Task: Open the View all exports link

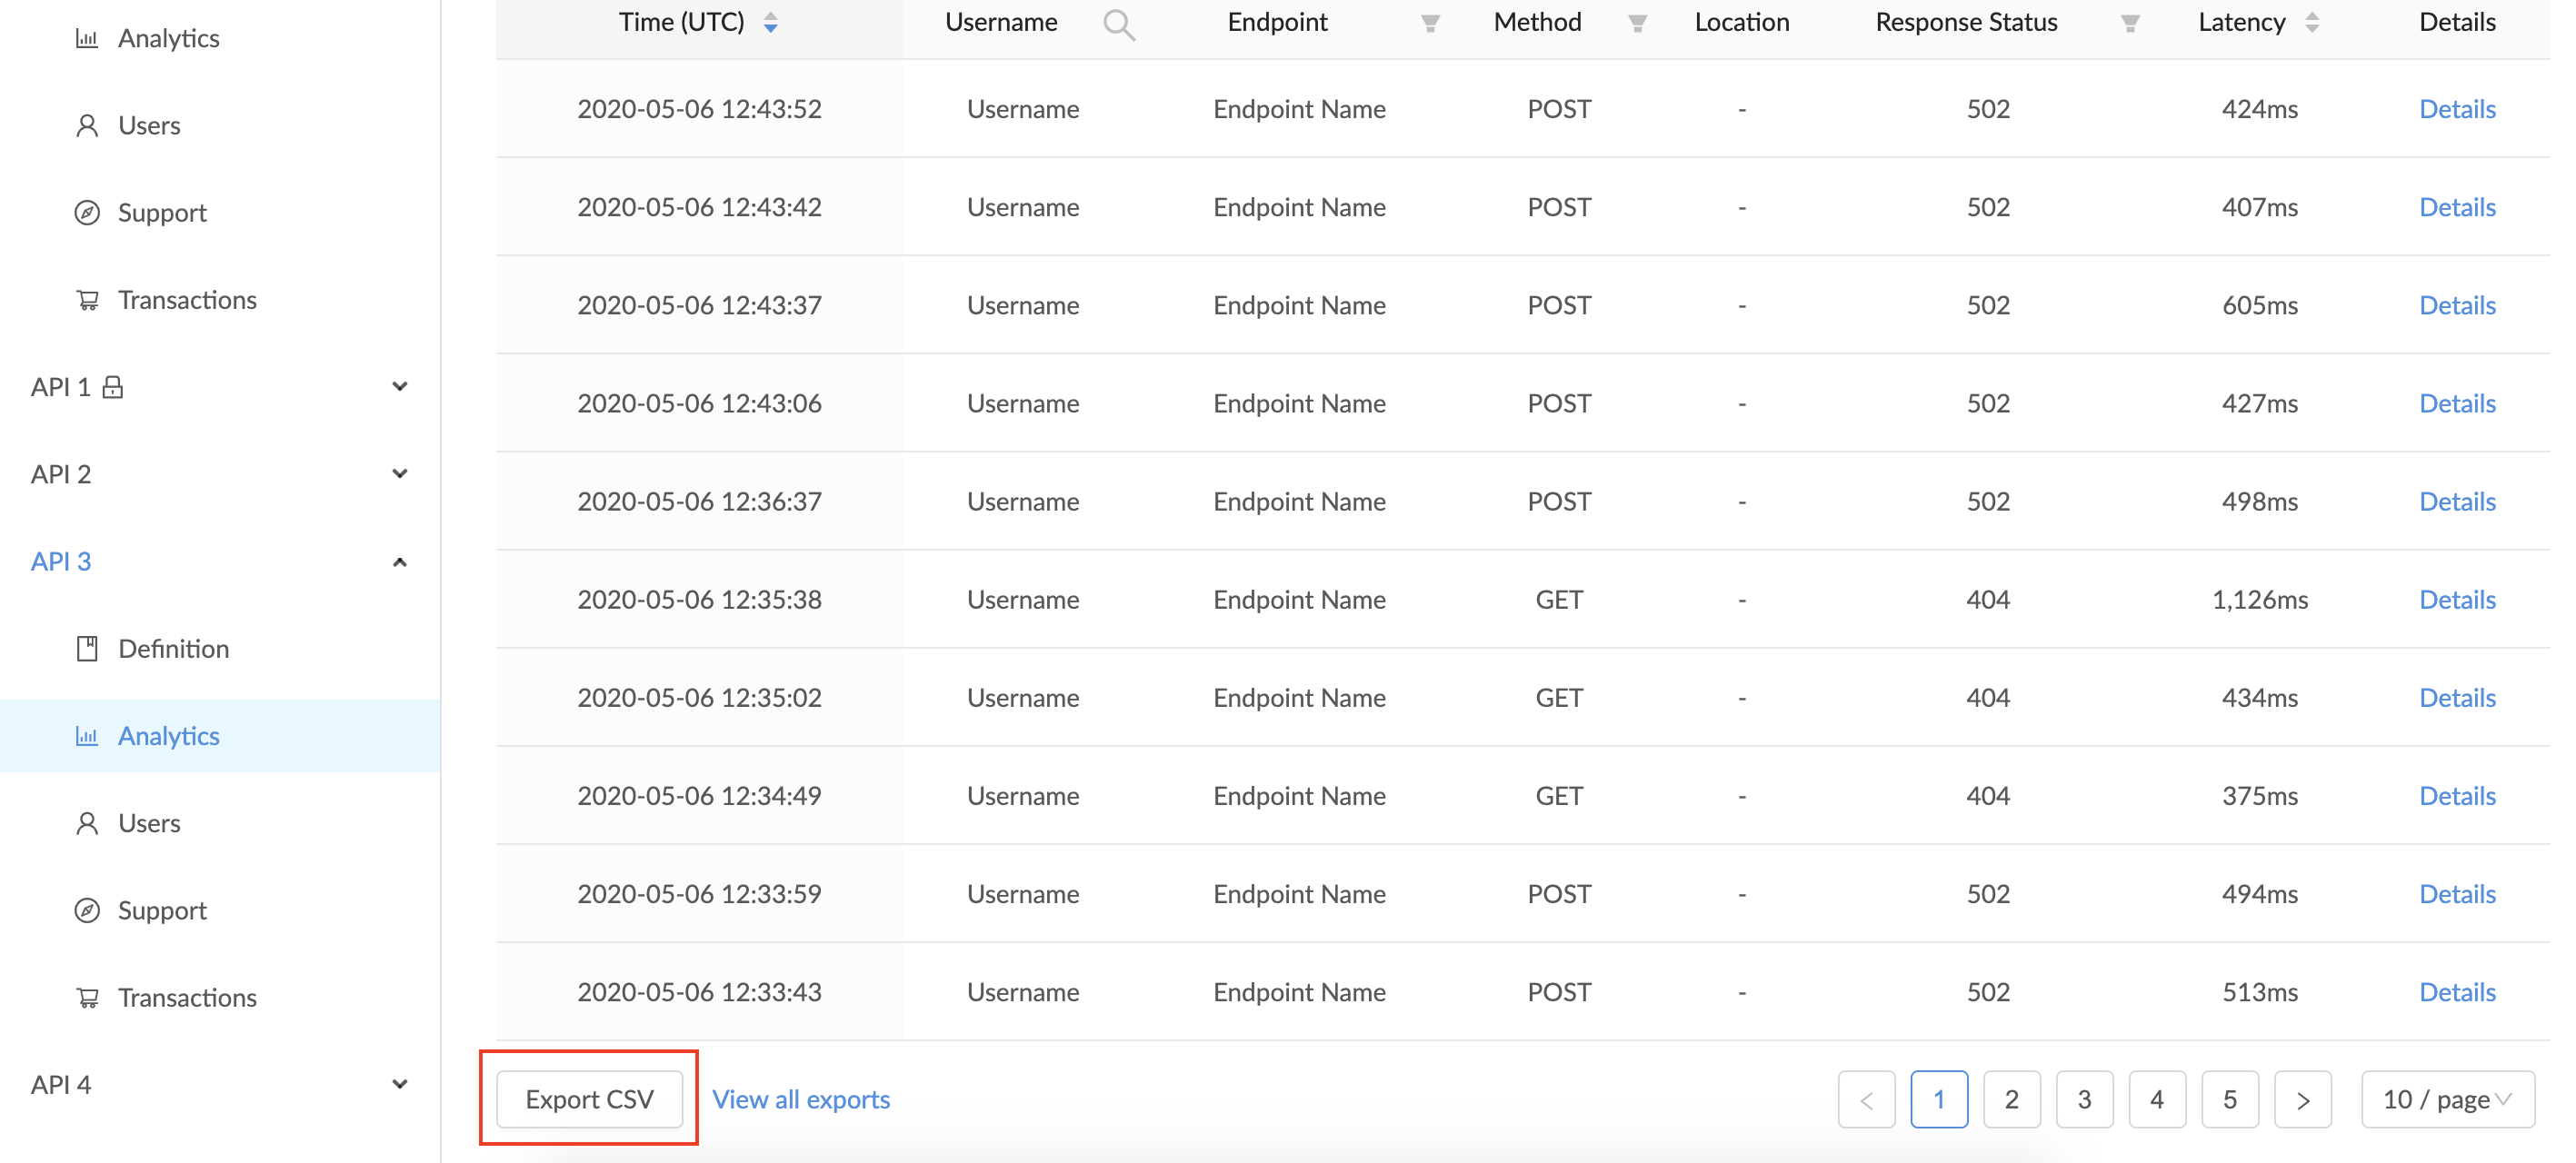Action: coord(801,1100)
